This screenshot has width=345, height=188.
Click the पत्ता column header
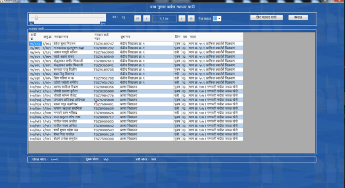click(x=193, y=37)
